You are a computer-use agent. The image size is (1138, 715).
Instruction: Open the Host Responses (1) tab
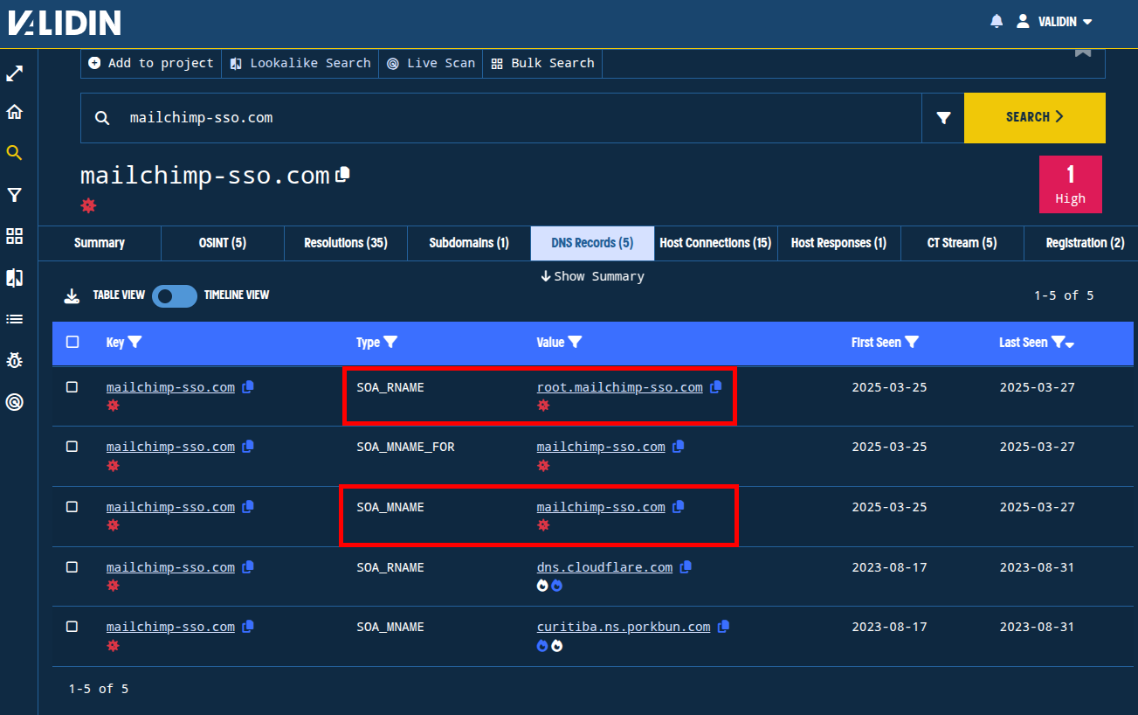(838, 243)
